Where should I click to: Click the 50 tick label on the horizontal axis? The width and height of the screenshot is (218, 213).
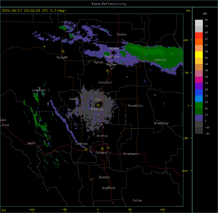click(x=130, y=210)
